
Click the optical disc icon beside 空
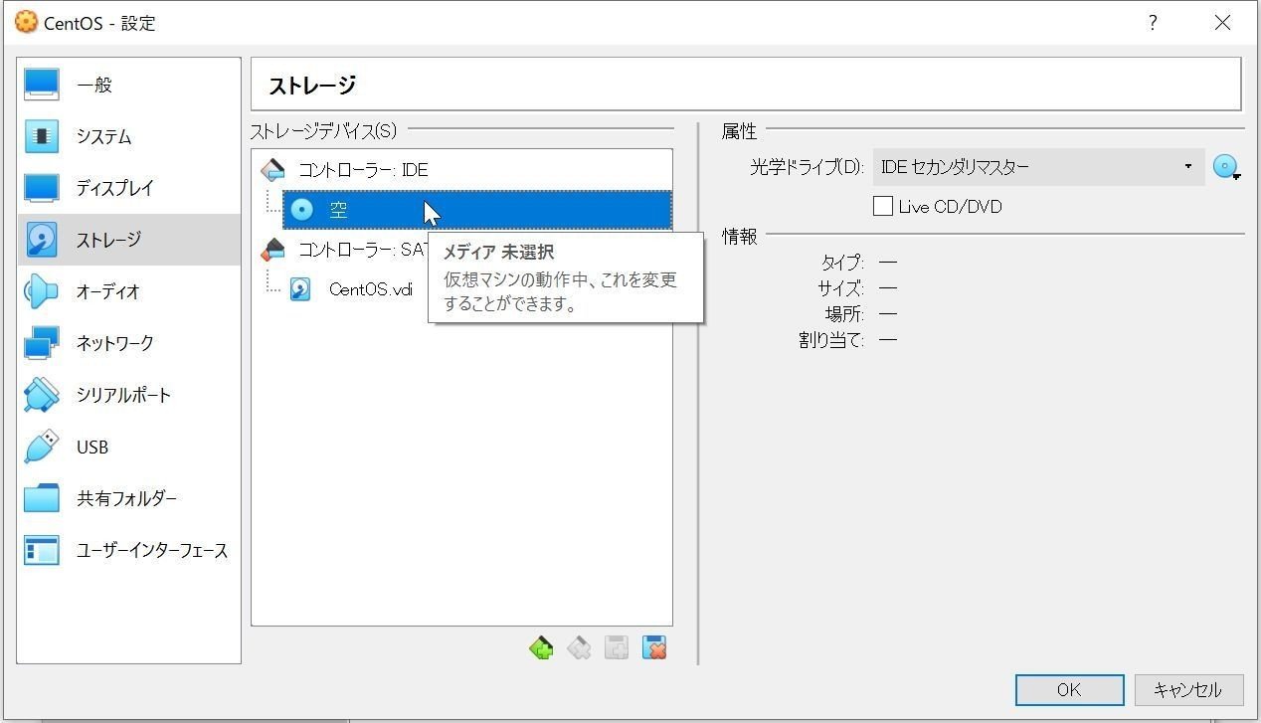(301, 210)
